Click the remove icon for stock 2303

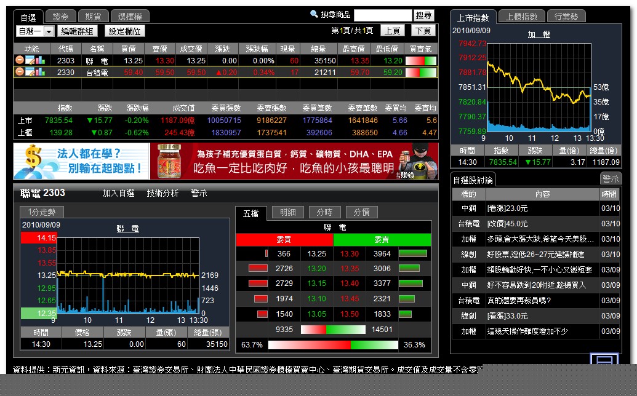point(20,60)
